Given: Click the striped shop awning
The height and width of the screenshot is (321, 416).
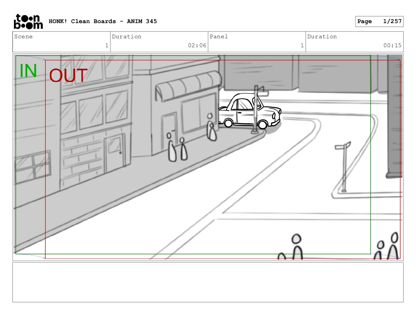Looking at the screenshot, I should 188,86.
